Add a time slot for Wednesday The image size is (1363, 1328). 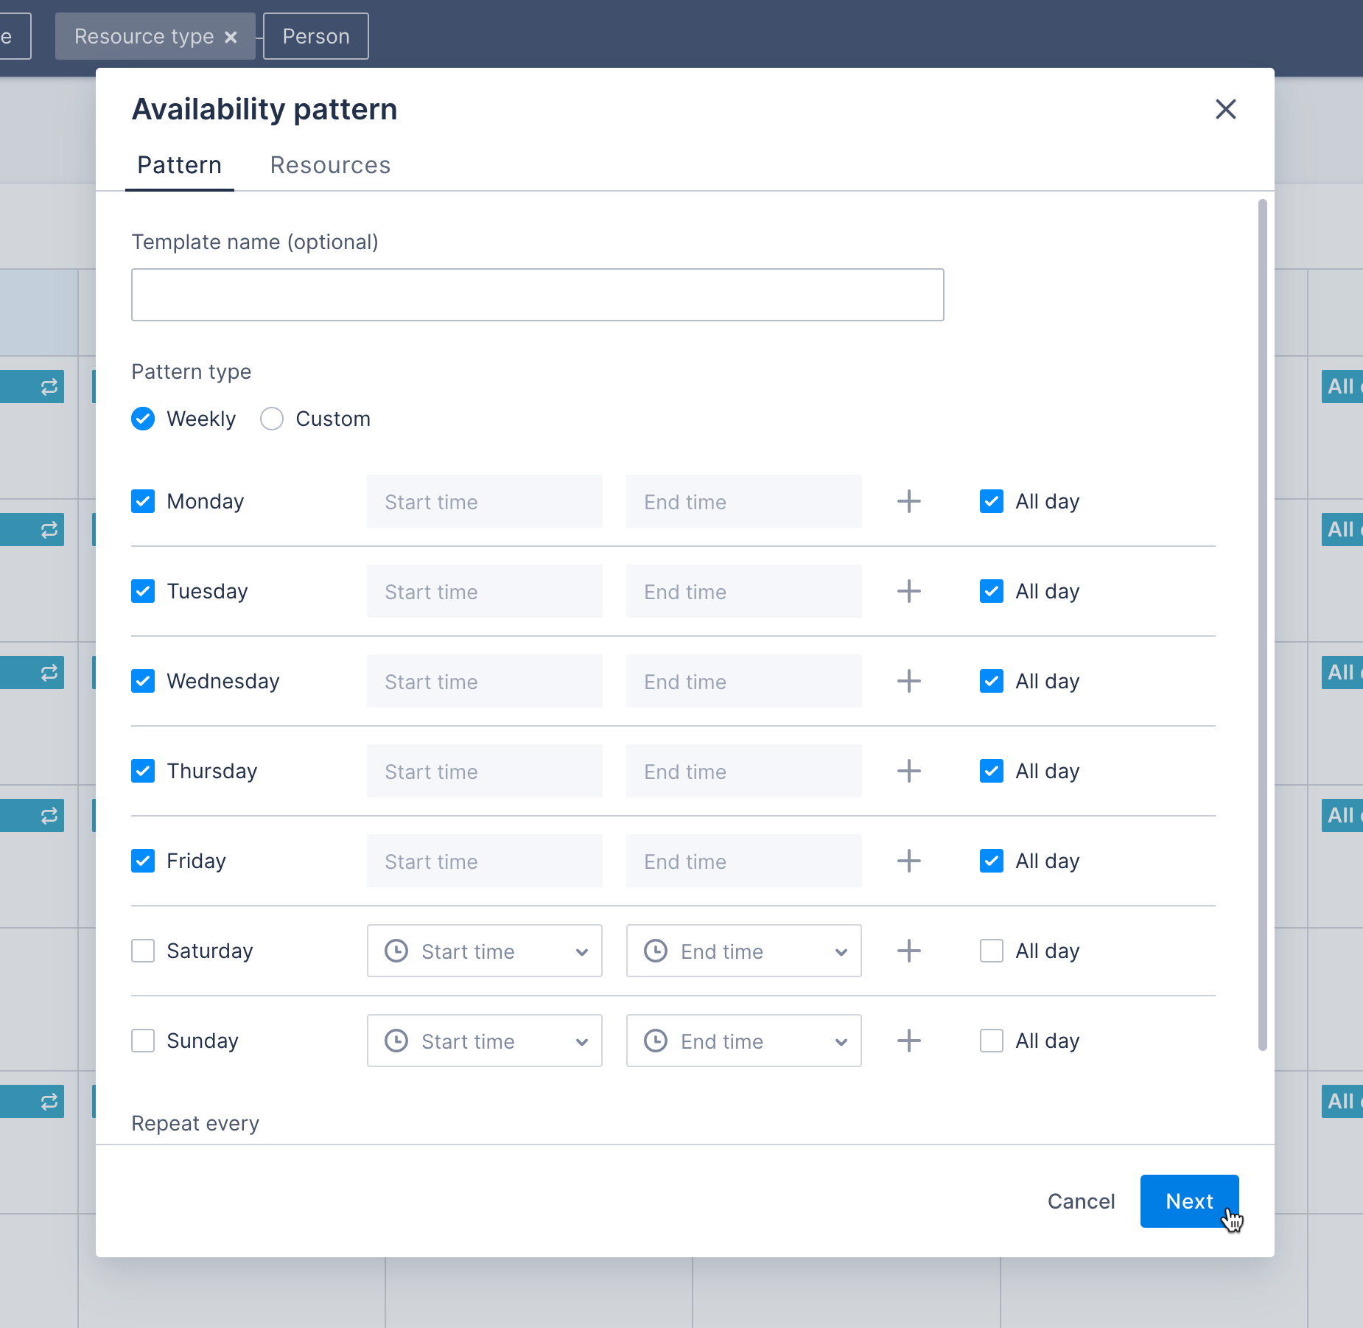908,681
